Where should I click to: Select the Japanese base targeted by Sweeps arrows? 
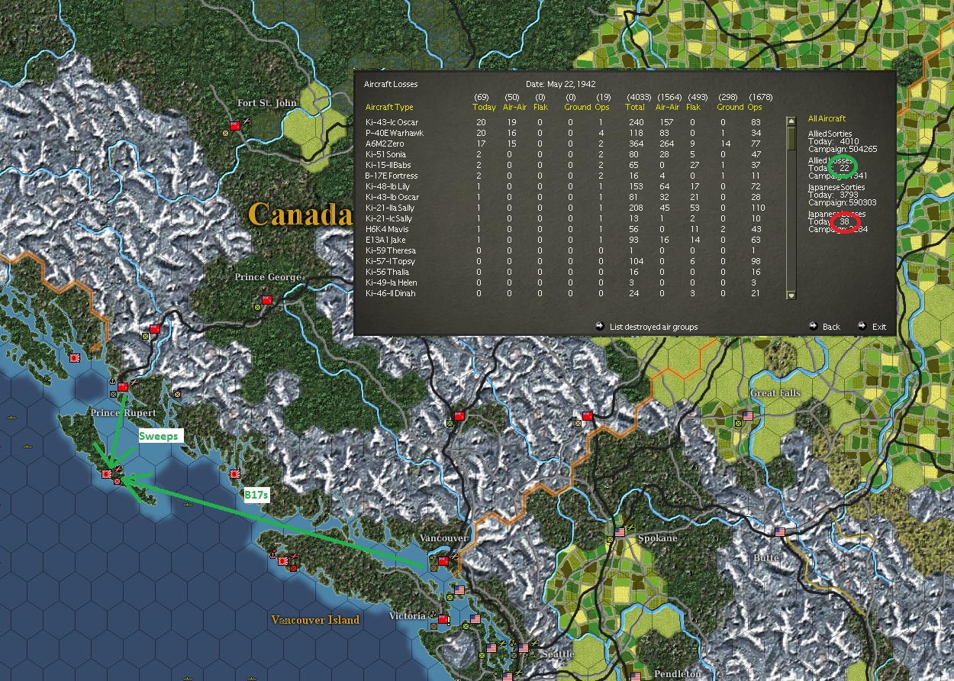tap(107, 474)
